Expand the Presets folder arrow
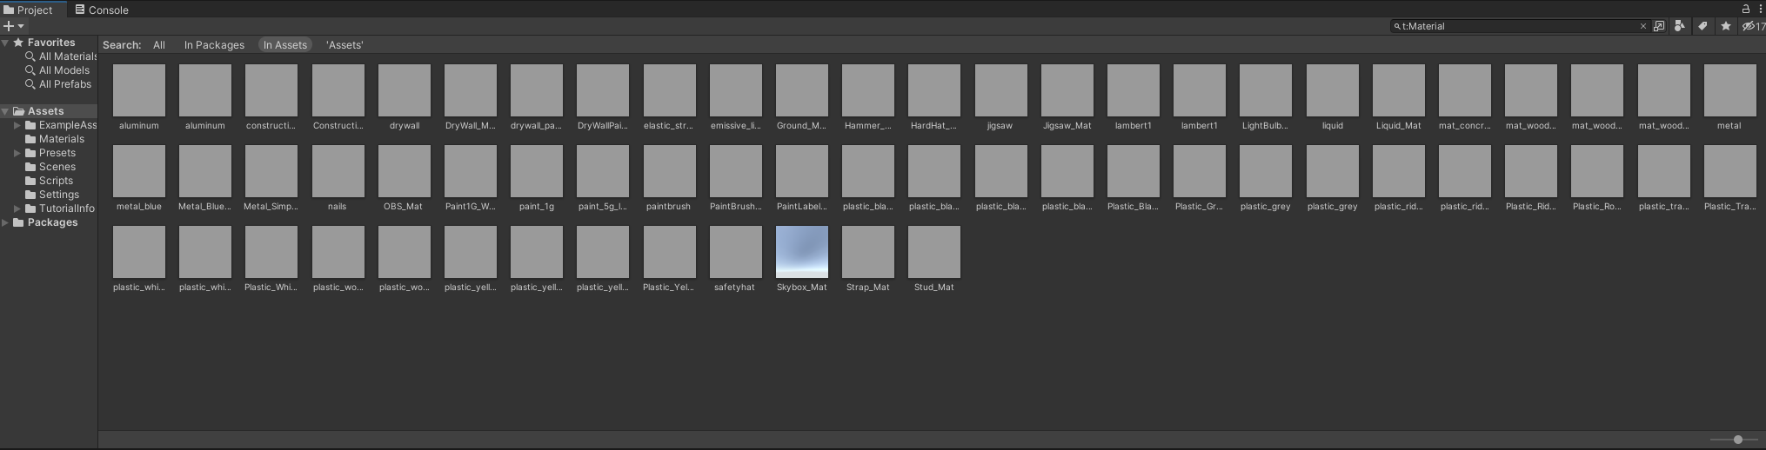Screen dimensions: 1766x450 [17, 153]
